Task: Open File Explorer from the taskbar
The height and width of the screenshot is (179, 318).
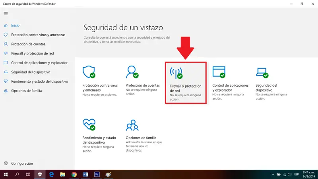Action: pyautogui.click(x=63, y=175)
